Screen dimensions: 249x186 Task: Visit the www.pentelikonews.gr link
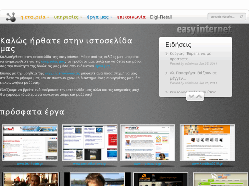(x=90, y=163)
